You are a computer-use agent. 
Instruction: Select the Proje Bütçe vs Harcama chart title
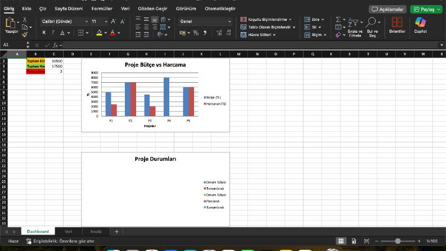[x=155, y=65]
